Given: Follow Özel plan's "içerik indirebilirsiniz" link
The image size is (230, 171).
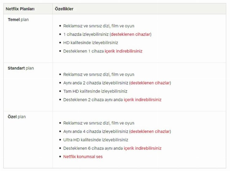Looking at the screenshot, I should 142,148.
